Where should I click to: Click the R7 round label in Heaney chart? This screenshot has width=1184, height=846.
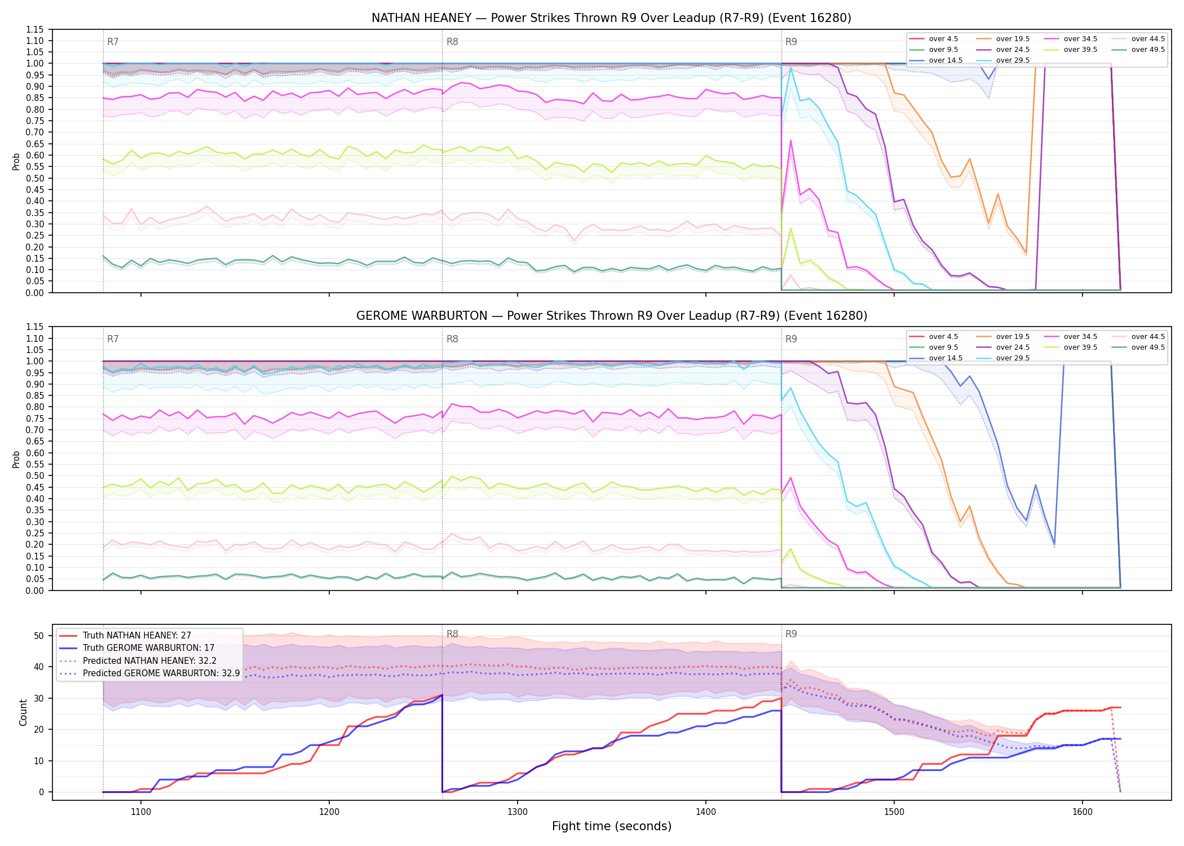(113, 42)
